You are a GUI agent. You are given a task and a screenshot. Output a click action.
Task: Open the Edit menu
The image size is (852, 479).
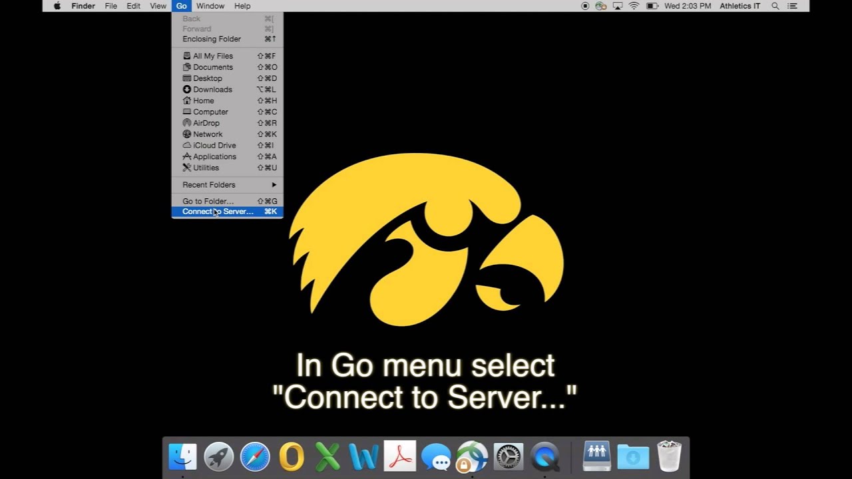coord(134,6)
